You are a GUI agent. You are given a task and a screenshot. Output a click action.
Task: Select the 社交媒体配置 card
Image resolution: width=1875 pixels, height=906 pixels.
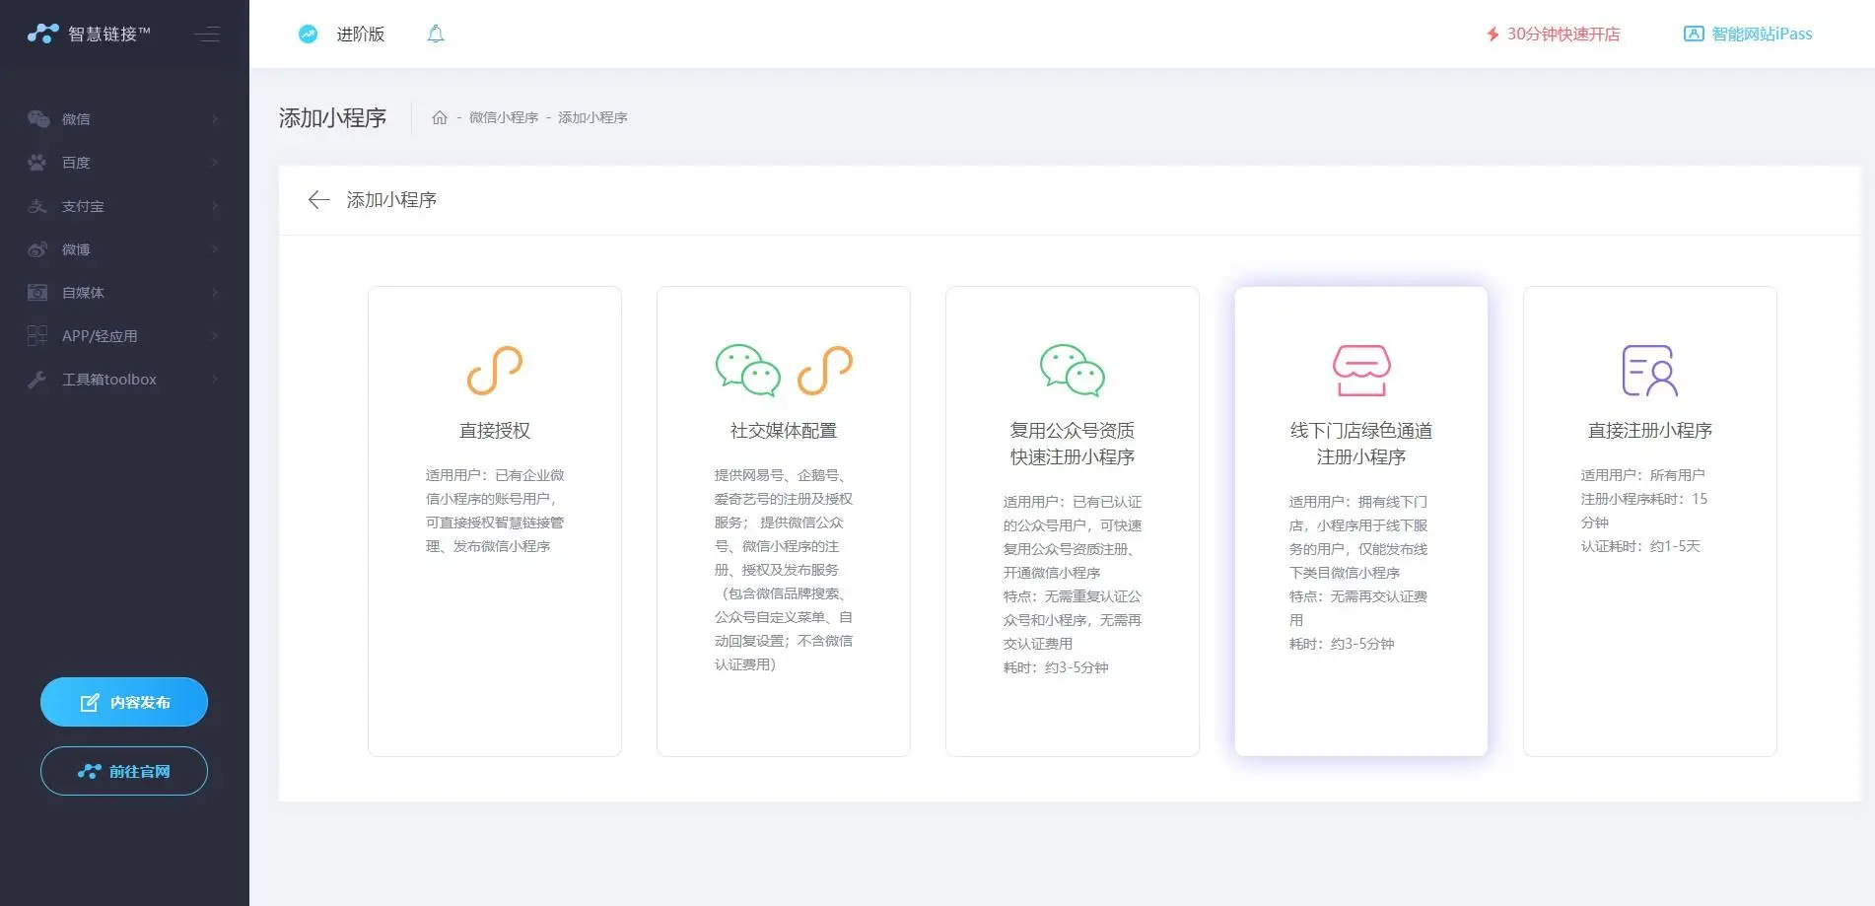pyautogui.click(x=783, y=521)
